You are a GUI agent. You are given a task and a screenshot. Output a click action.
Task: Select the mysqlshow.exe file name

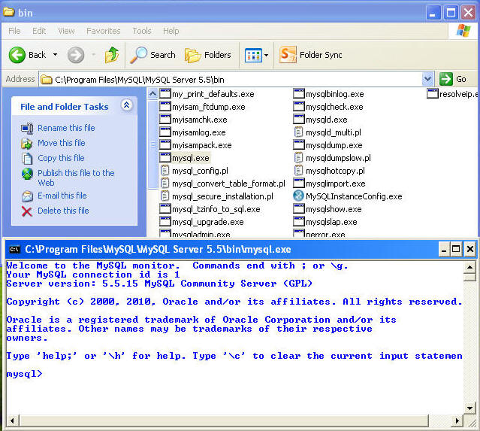(334, 209)
